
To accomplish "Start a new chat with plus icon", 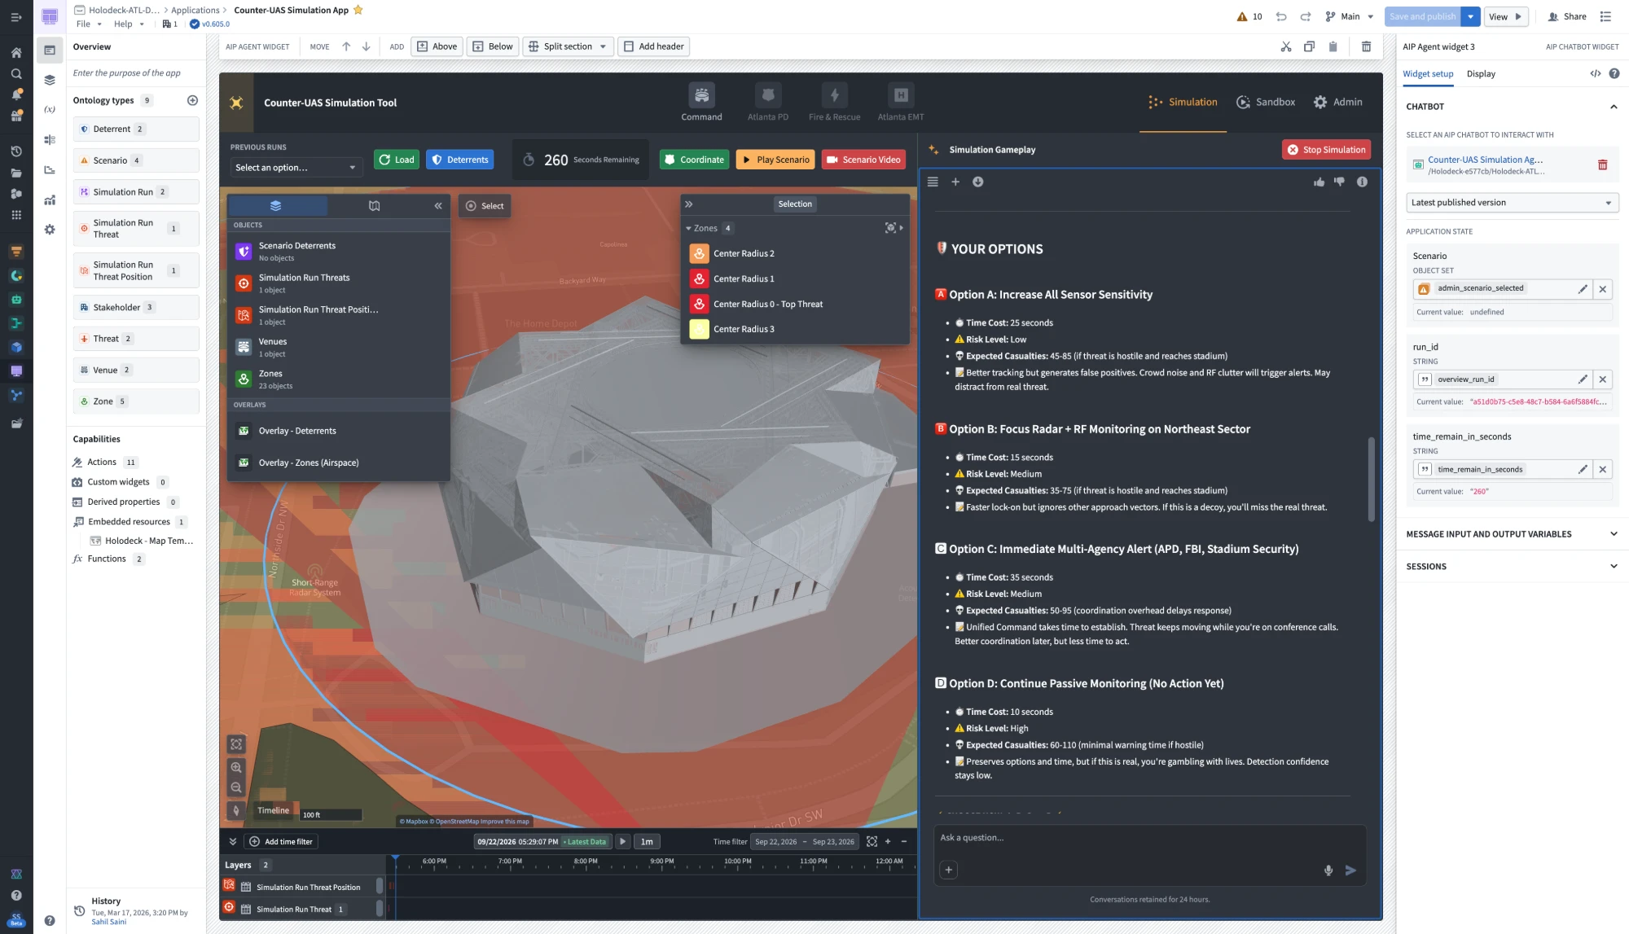I will pyautogui.click(x=955, y=182).
